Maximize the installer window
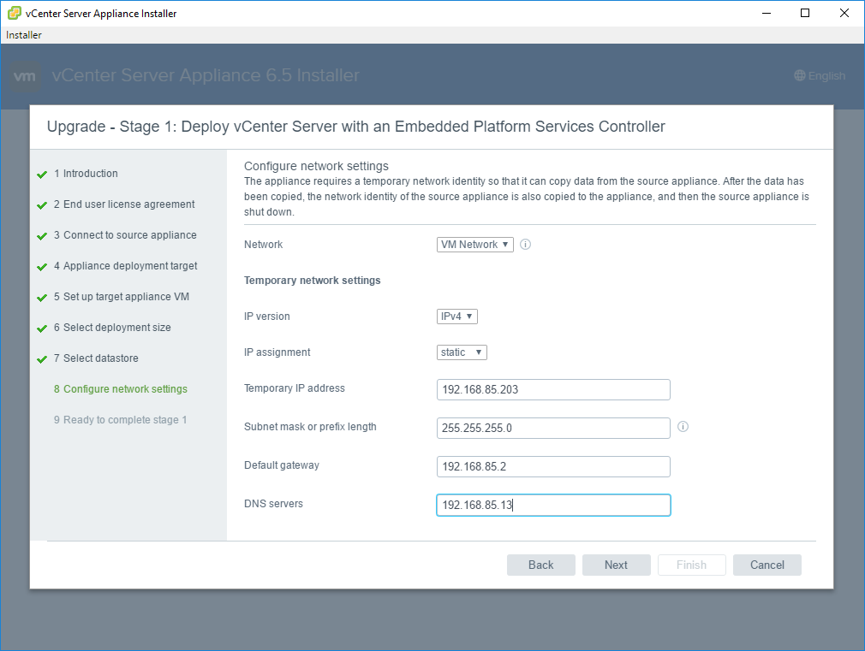 (x=805, y=13)
